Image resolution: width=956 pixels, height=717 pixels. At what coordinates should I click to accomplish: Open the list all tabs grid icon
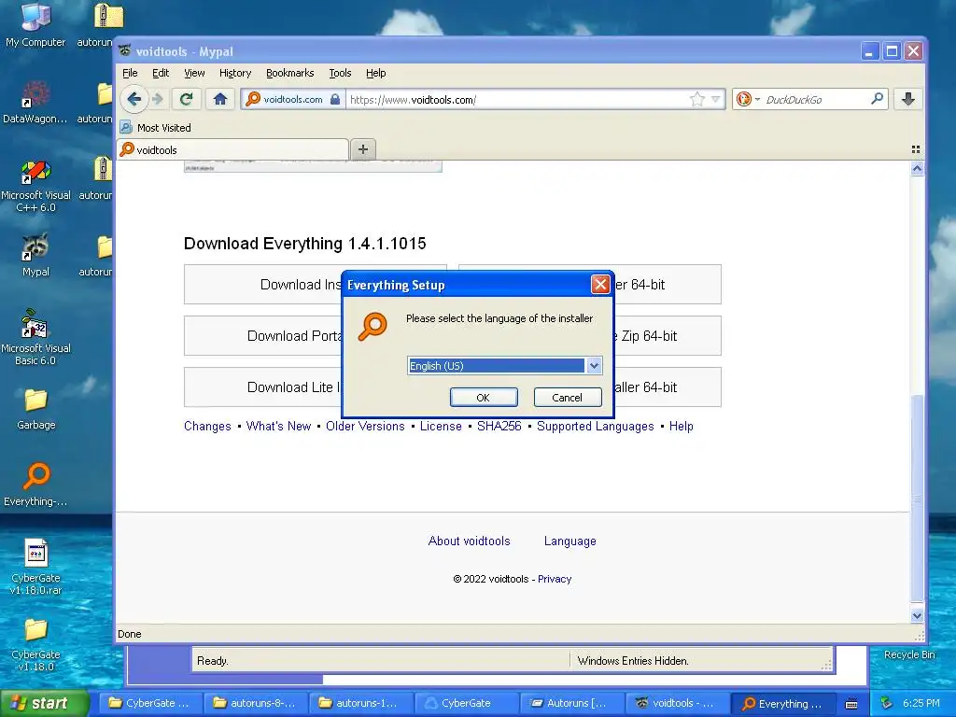915,149
